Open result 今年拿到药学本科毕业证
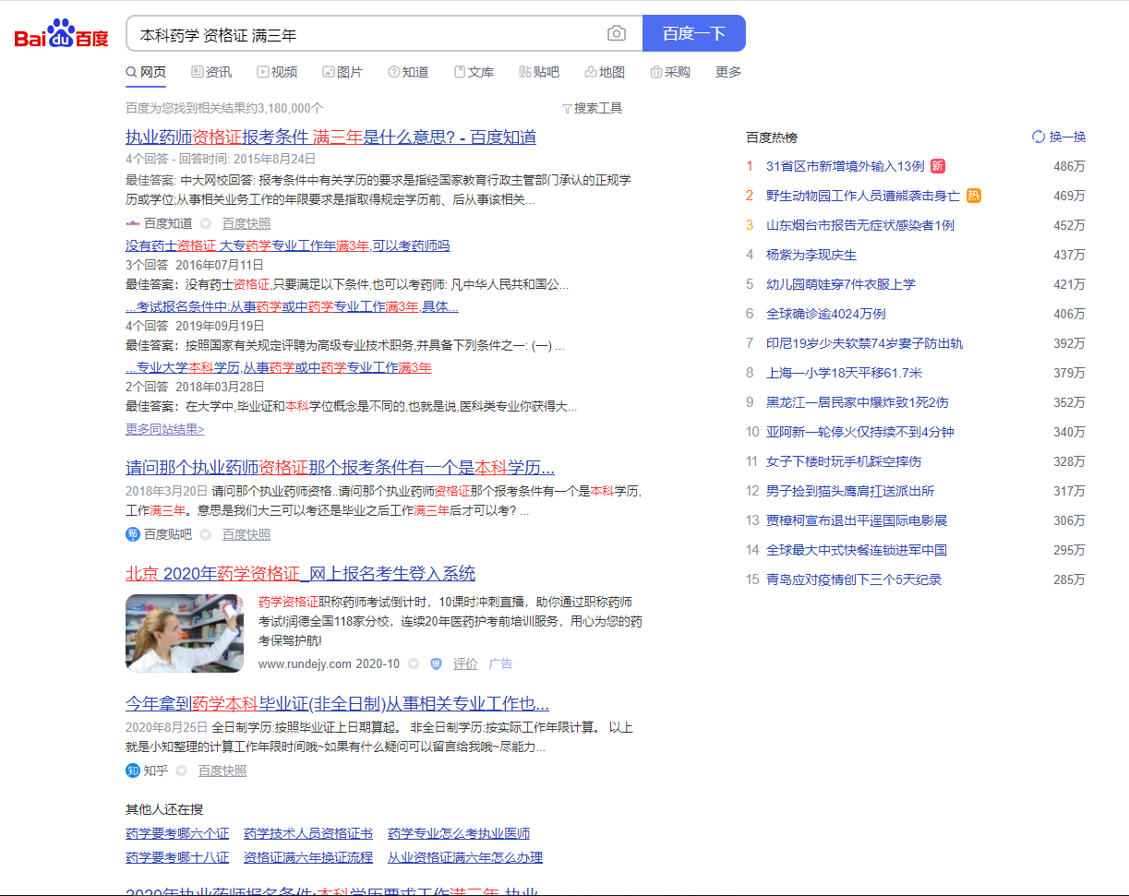The height and width of the screenshot is (896, 1129). 337,703
